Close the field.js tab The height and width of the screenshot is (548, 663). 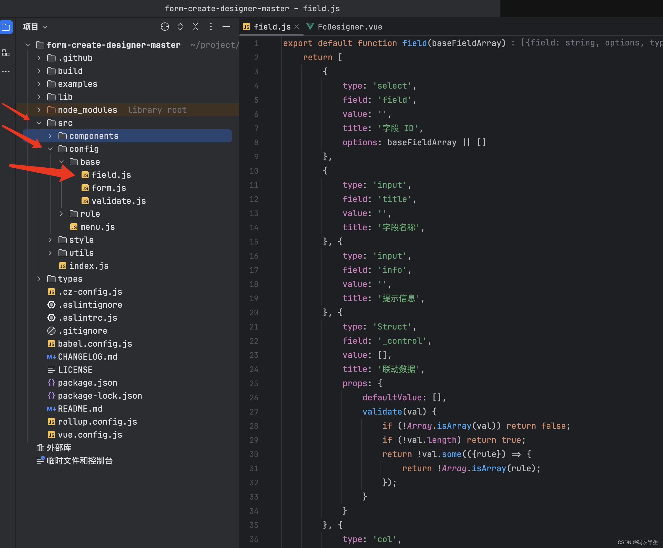click(x=296, y=27)
